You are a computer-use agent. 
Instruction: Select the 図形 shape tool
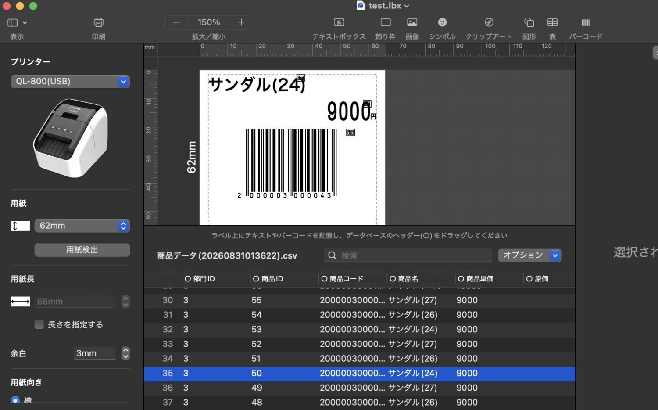pos(529,22)
